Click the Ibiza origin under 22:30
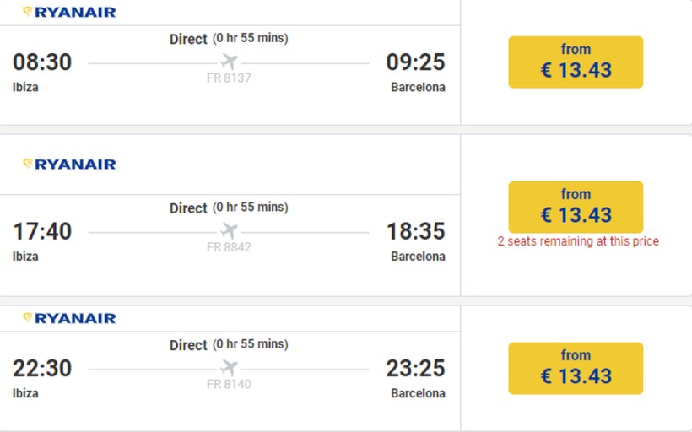Image resolution: width=692 pixels, height=432 pixels. click(25, 393)
